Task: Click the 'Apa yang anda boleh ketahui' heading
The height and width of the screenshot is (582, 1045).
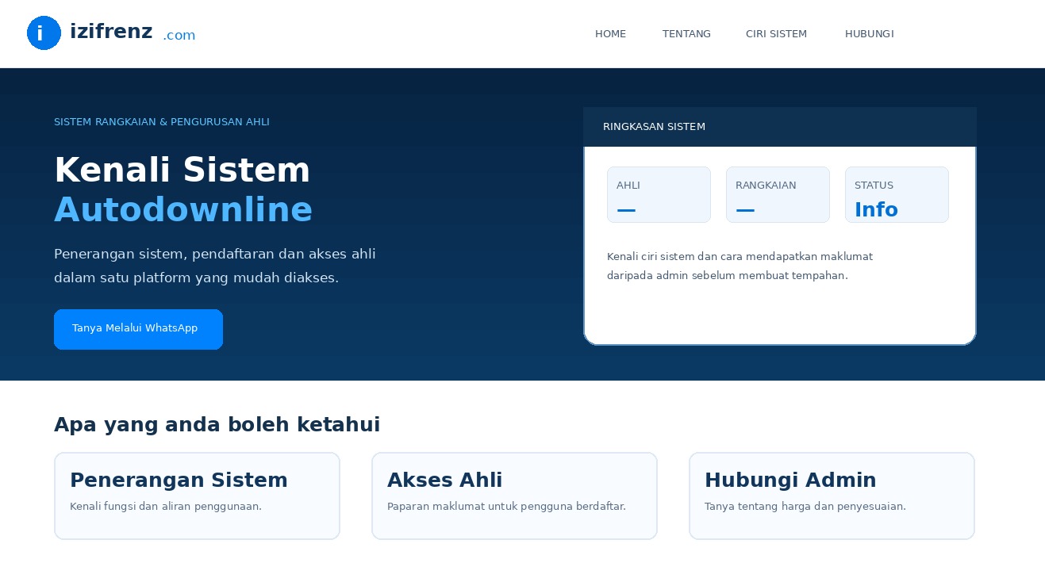Action: [217, 425]
